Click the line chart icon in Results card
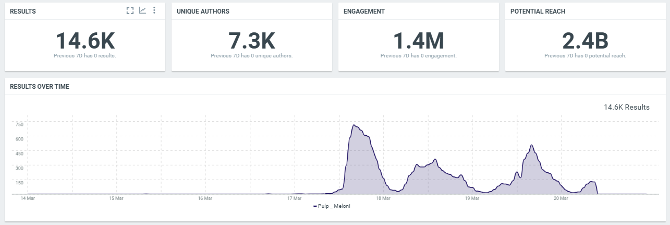Image resolution: width=670 pixels, height=225 pixels. 142,11
